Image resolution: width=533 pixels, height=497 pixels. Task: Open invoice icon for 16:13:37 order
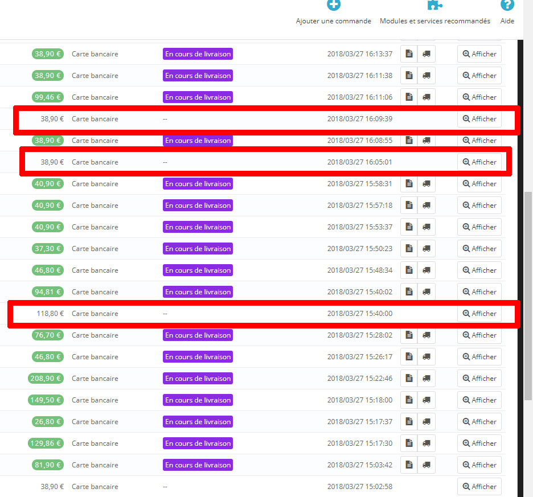409,54
